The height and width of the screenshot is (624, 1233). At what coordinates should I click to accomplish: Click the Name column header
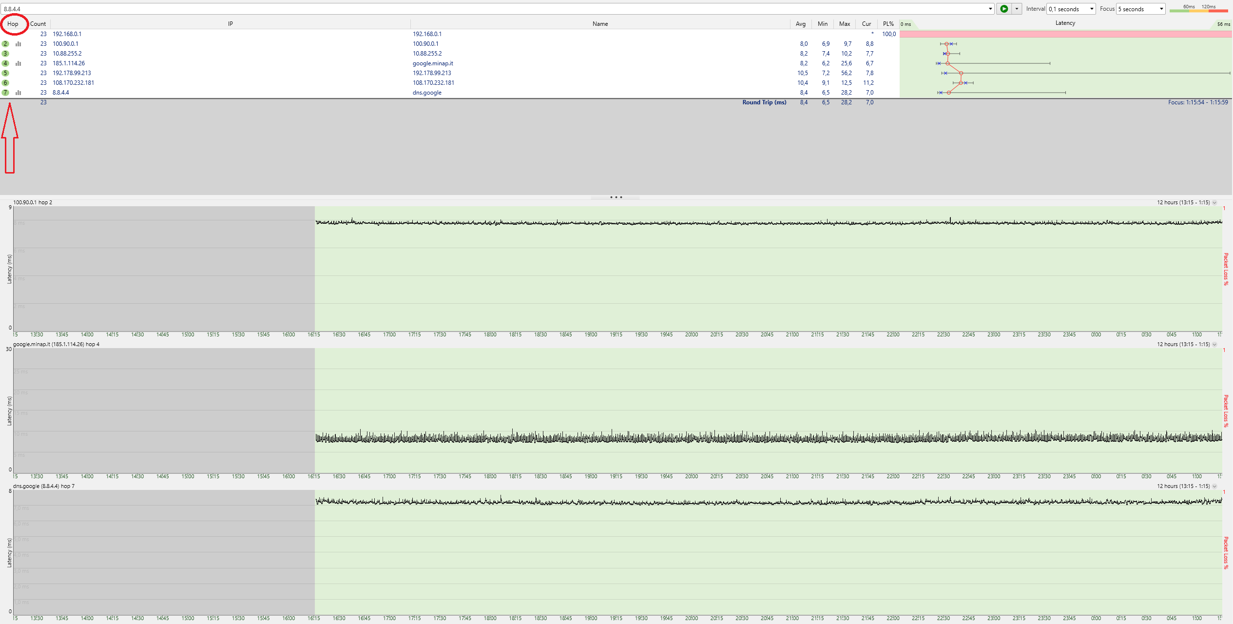[x=600, y=24]
